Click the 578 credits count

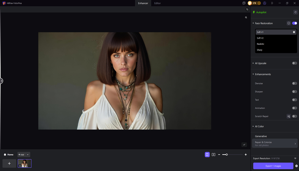pyautogui.click(x=255, y=3)
